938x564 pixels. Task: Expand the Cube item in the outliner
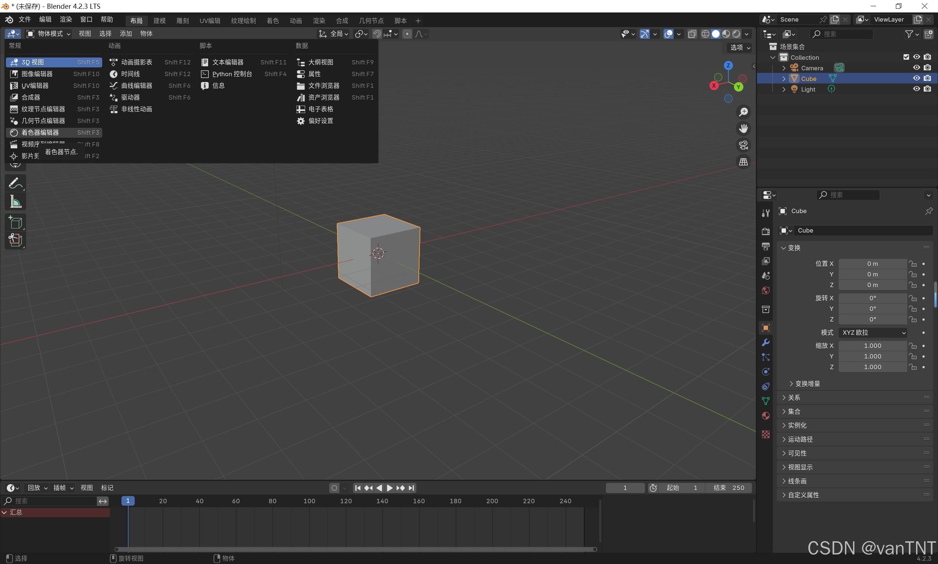pyautogui.click(x=784, y=79)
